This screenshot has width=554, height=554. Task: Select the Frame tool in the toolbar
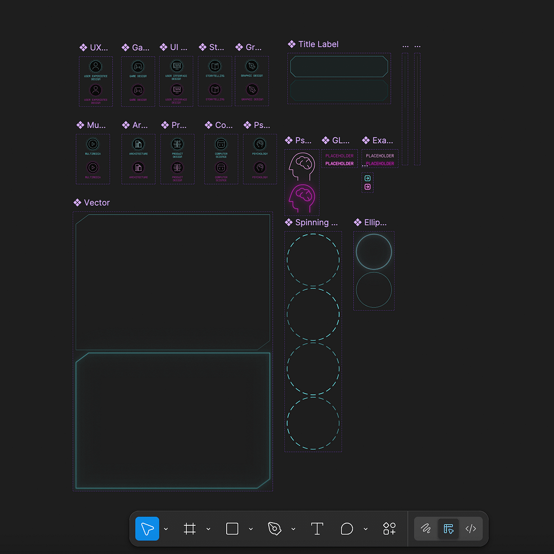tap(190, 528)
